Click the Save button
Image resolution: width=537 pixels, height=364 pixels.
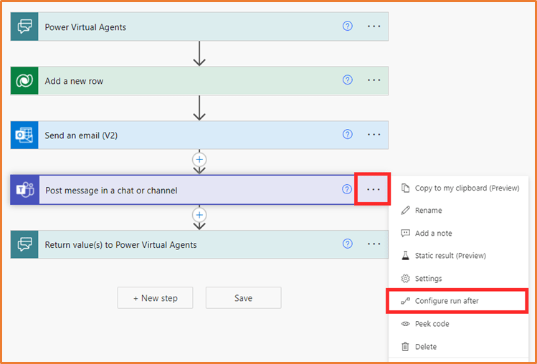click(243, 298)
